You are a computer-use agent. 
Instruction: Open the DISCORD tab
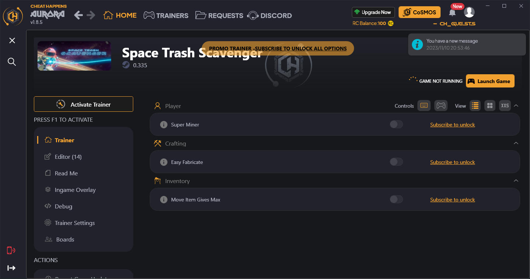point(270,15)
